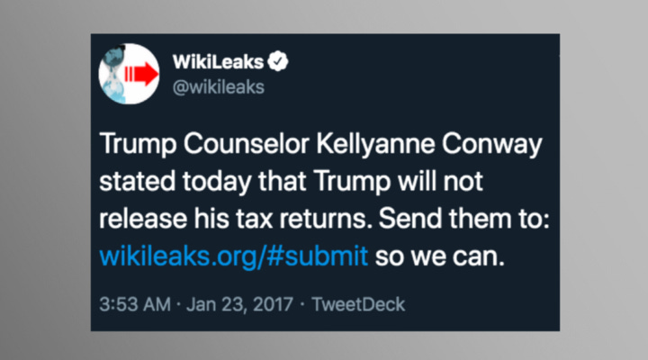Click the Jan 23, 2017 date
648x360 pixels.
239,304
